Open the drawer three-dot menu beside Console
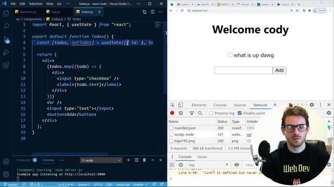 (172, 157)
